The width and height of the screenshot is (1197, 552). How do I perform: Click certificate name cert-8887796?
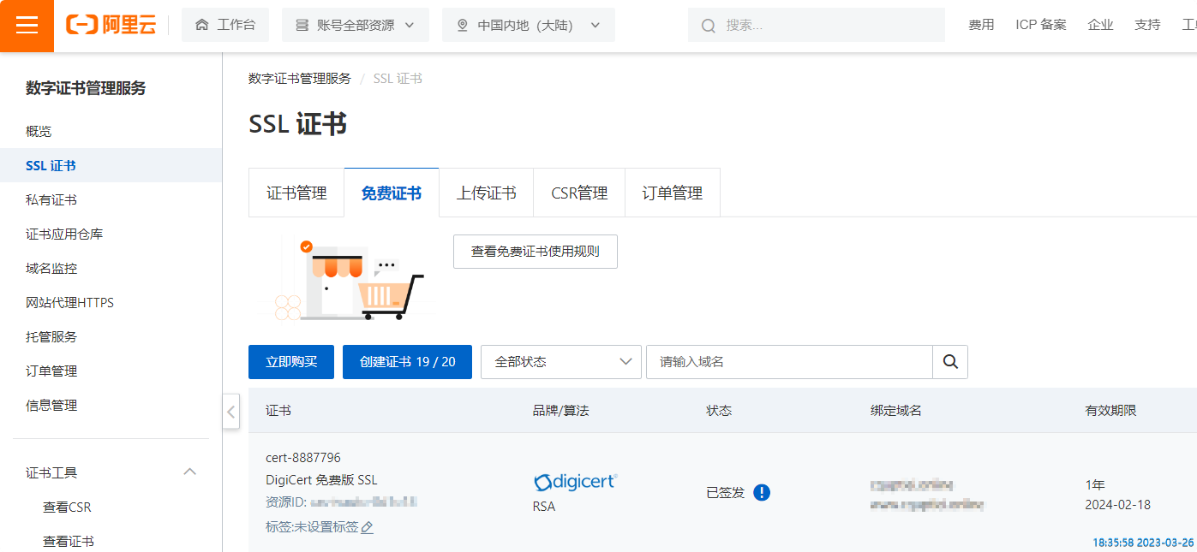[x=303, y=457]
